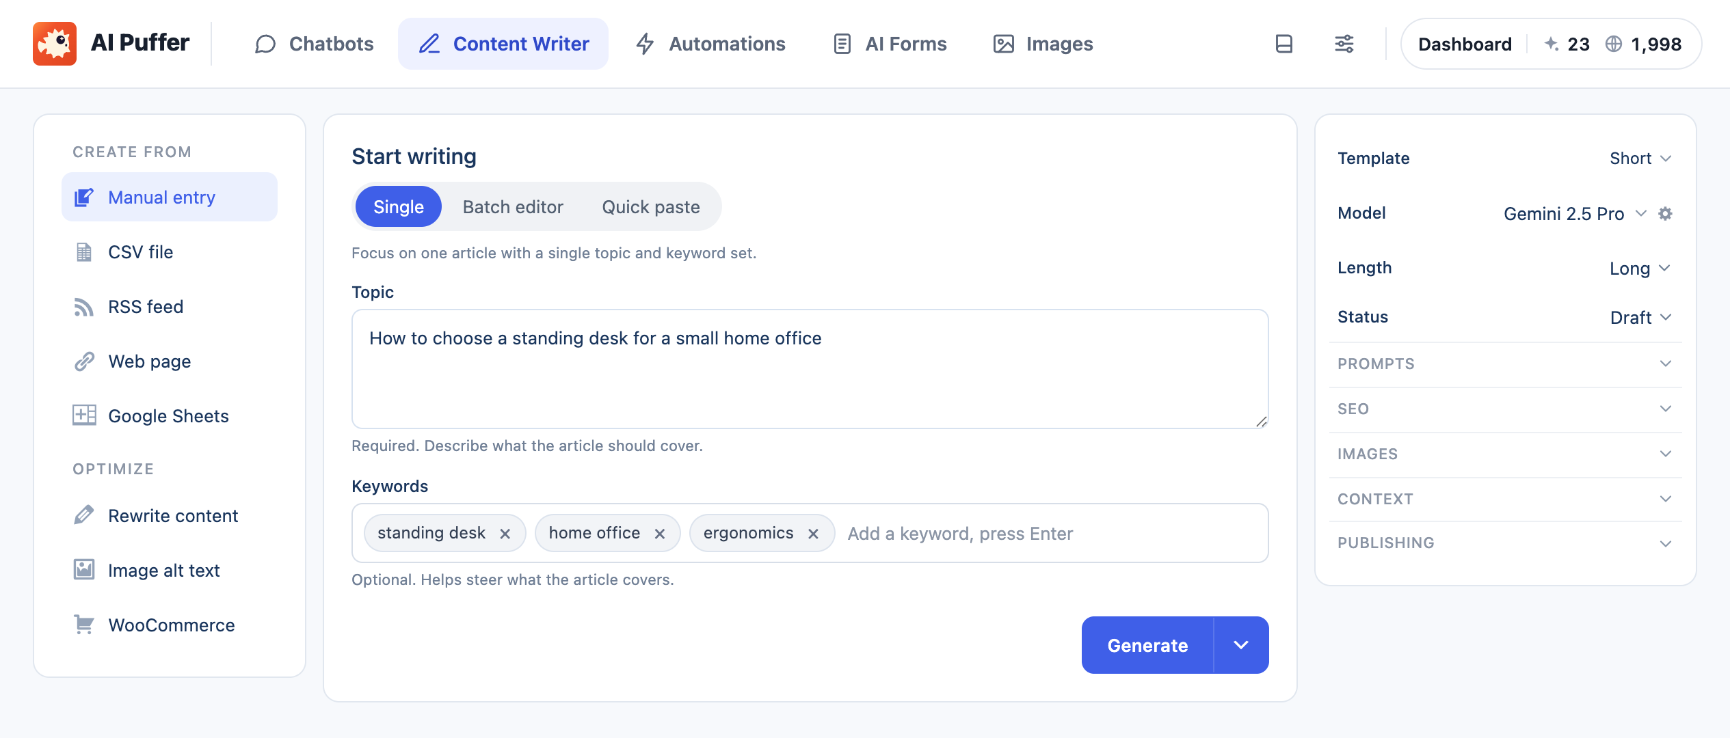Choose Google Sheets source
The height and width of the screenshot is (738, 1730).
(x=170, y=416)
